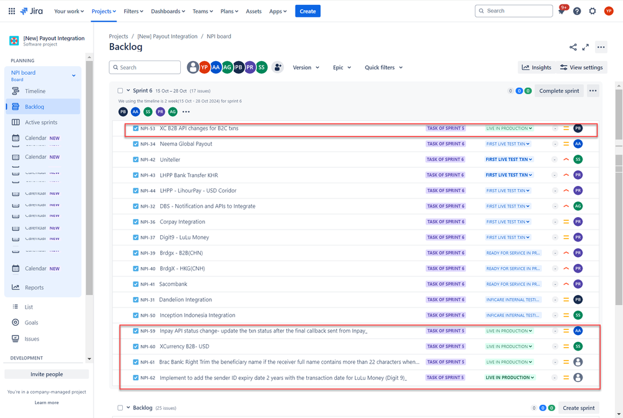
Task: Open Plans menu
Action: click(229, 11)
